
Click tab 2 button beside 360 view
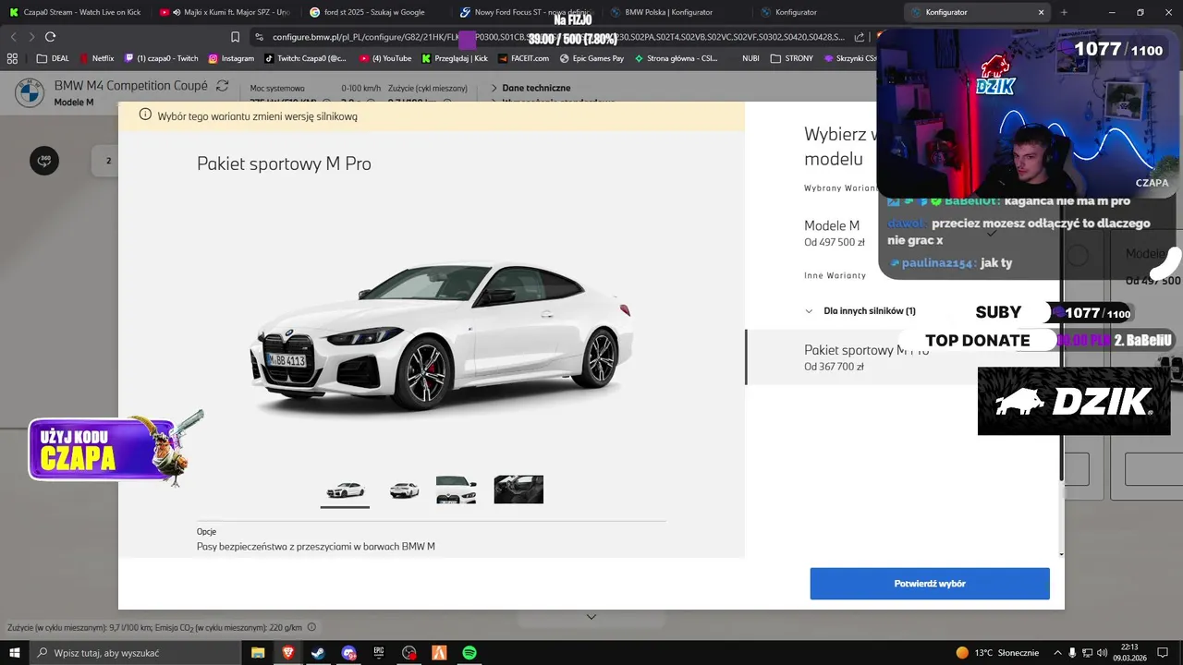(108, 161)
